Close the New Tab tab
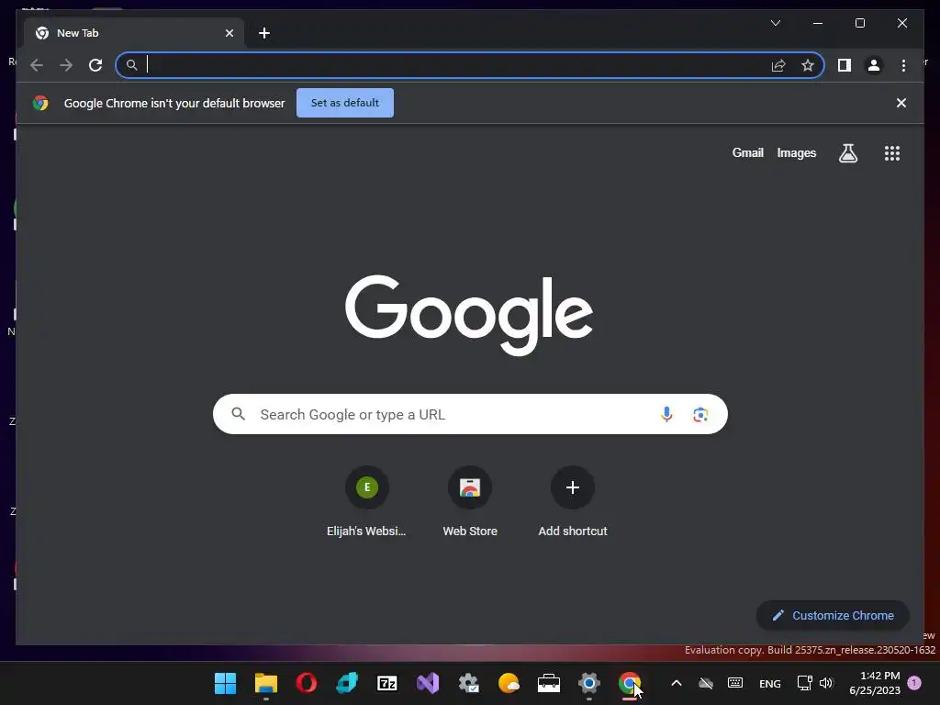This screenshot has width=940, height=705. click(x=229, y=33)
